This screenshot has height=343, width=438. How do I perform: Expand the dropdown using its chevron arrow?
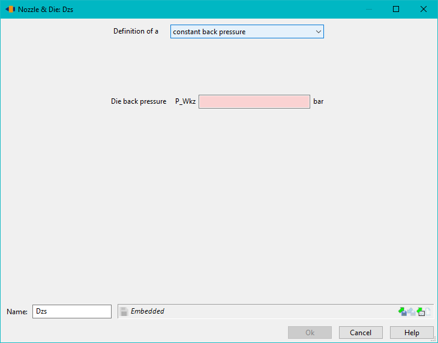pyautogui.click(x=319, y=32)
